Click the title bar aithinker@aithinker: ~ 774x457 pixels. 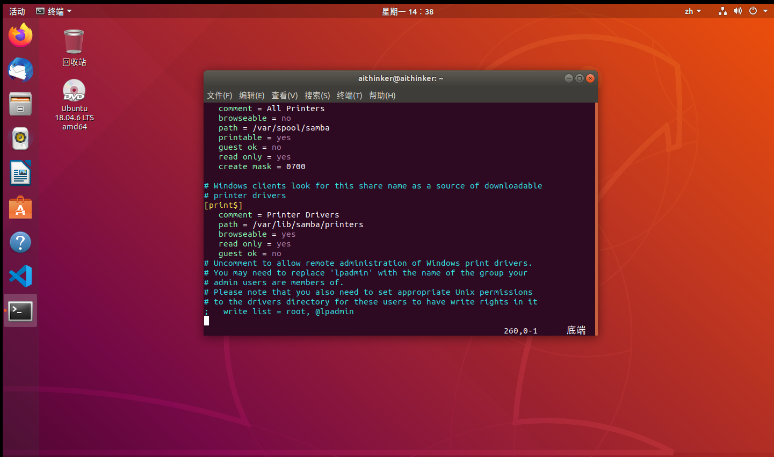pos(401,78)
